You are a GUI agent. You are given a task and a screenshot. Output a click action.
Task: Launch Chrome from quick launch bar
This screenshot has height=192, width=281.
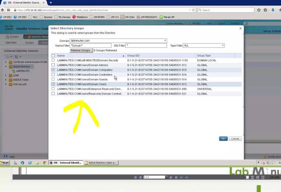click(x=45, y=163)
